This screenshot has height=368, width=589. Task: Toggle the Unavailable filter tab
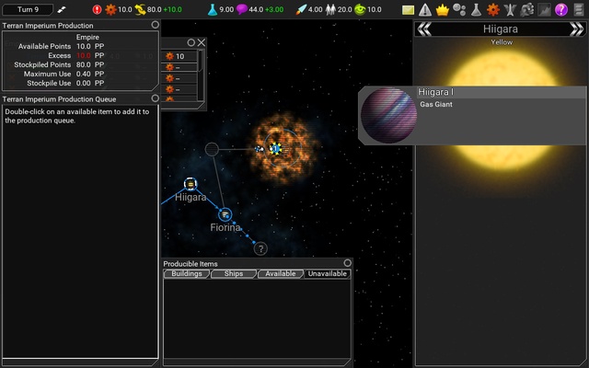pos(328,274)
